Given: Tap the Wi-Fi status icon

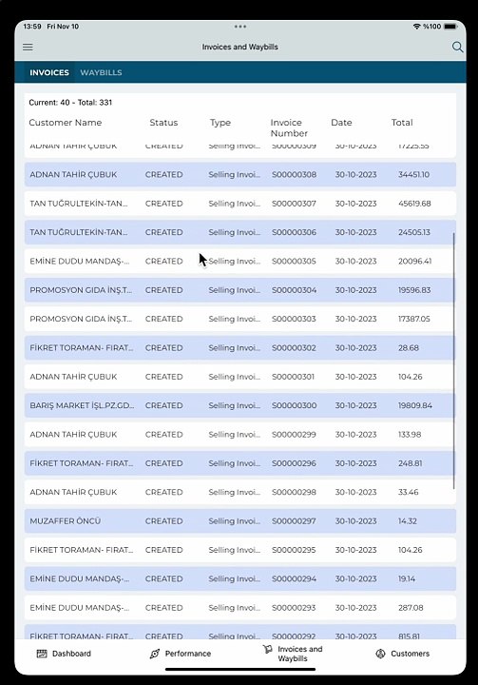Looking at the screenshot, I should pos(416,27).
